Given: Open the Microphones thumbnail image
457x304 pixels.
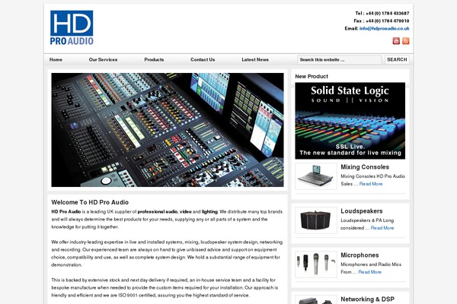Looking at the screenshot, I should (x=316, y=264).
